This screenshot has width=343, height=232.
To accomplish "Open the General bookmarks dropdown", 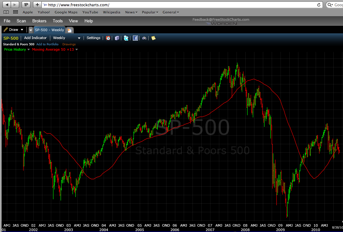I will click(171, 12).
